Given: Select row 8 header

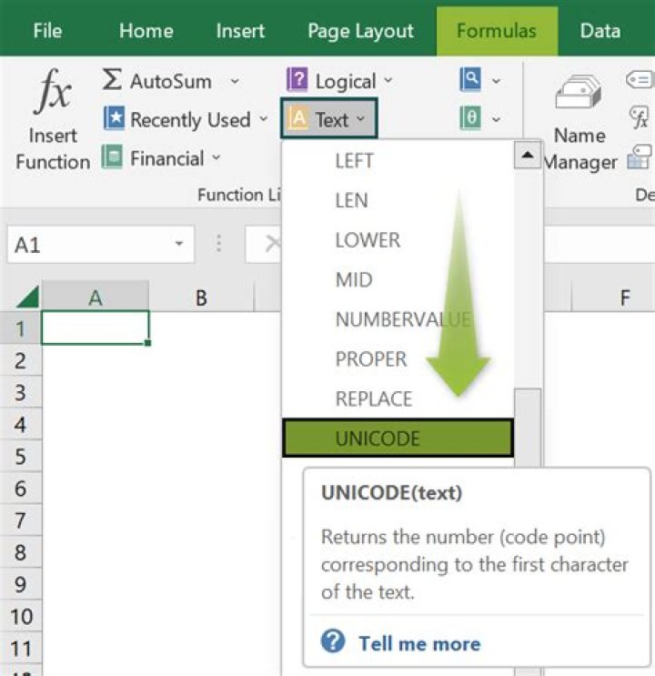Looking at the screenshot, I should (x=20, y=552).
